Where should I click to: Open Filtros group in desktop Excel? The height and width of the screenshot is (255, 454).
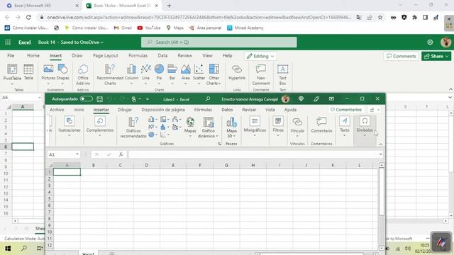278,126
